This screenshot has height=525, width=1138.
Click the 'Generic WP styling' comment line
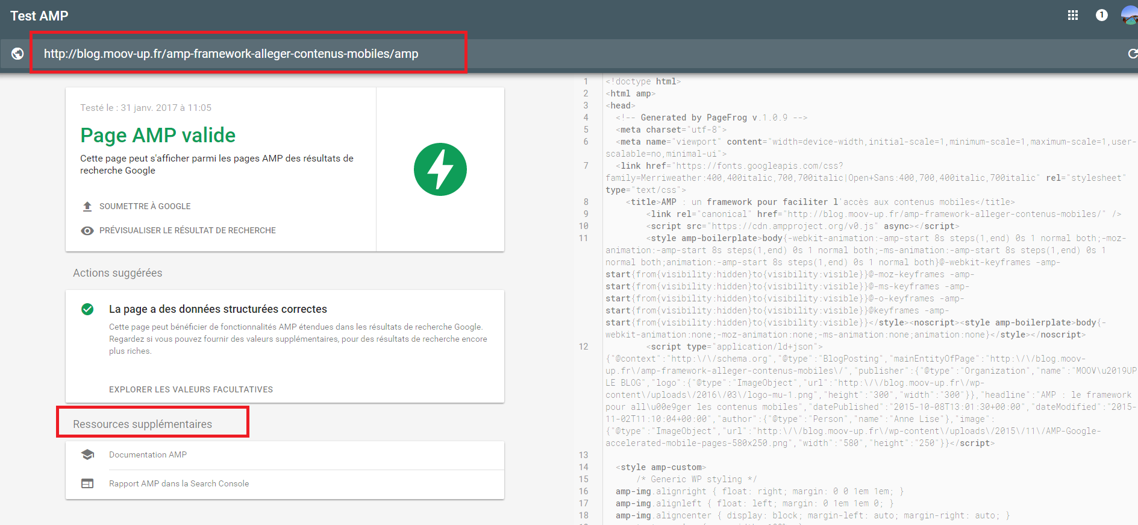(x=696, y=479)
